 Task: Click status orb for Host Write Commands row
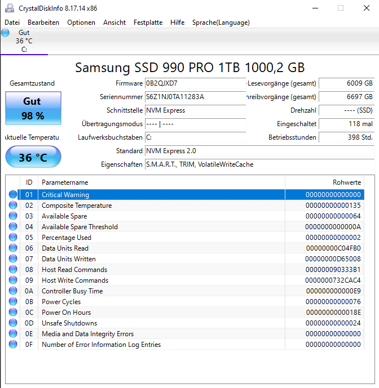[x=13, y=280]
